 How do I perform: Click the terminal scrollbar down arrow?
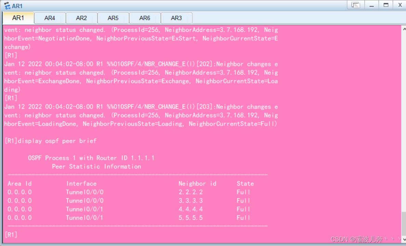pos(404,239)
